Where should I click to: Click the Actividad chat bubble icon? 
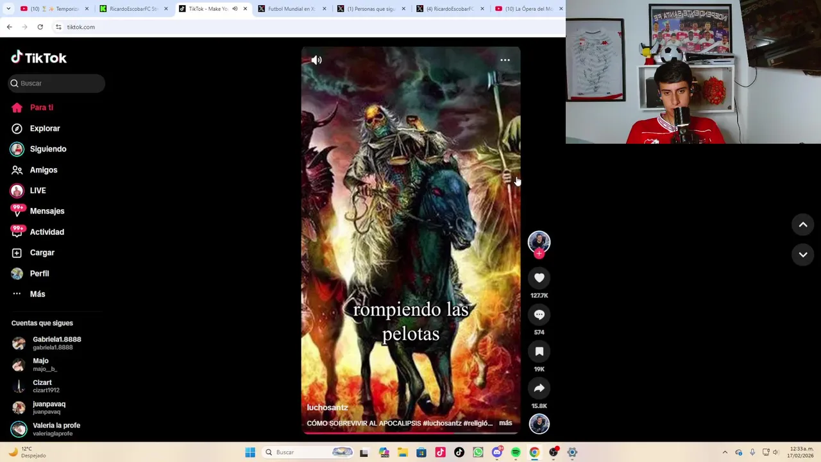(x=17, y=232)
